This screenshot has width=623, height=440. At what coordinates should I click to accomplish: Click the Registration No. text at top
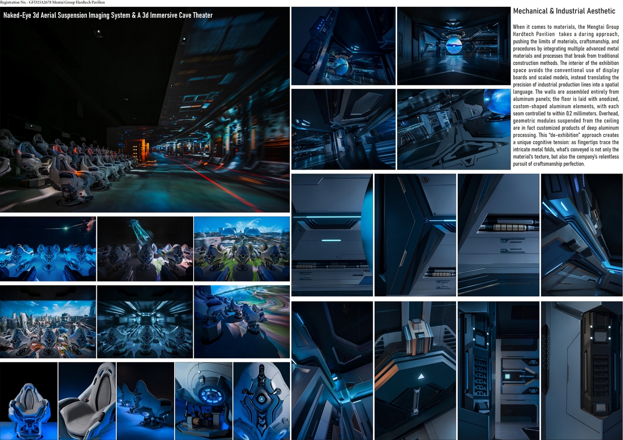52,2
